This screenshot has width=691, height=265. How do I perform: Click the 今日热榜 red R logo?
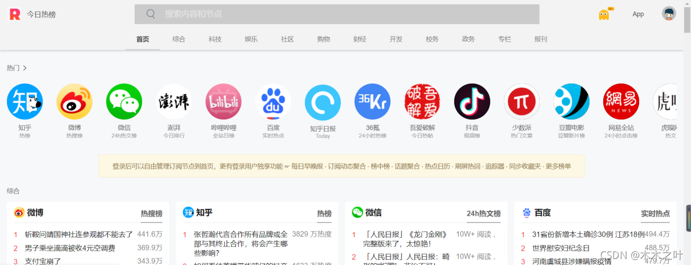(x=15, y=14)
